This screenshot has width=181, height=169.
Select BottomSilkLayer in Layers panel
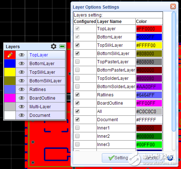46,81
